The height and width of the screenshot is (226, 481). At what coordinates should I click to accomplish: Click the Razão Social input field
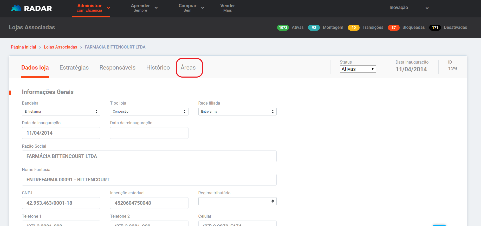149,156
